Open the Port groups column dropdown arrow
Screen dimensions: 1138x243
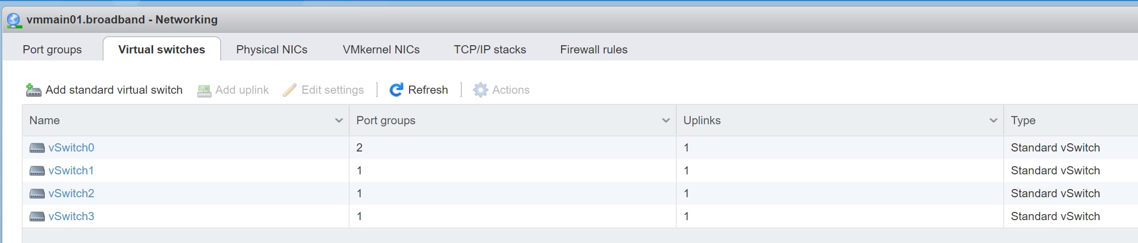pyautogui.click(x=666, y=120)
